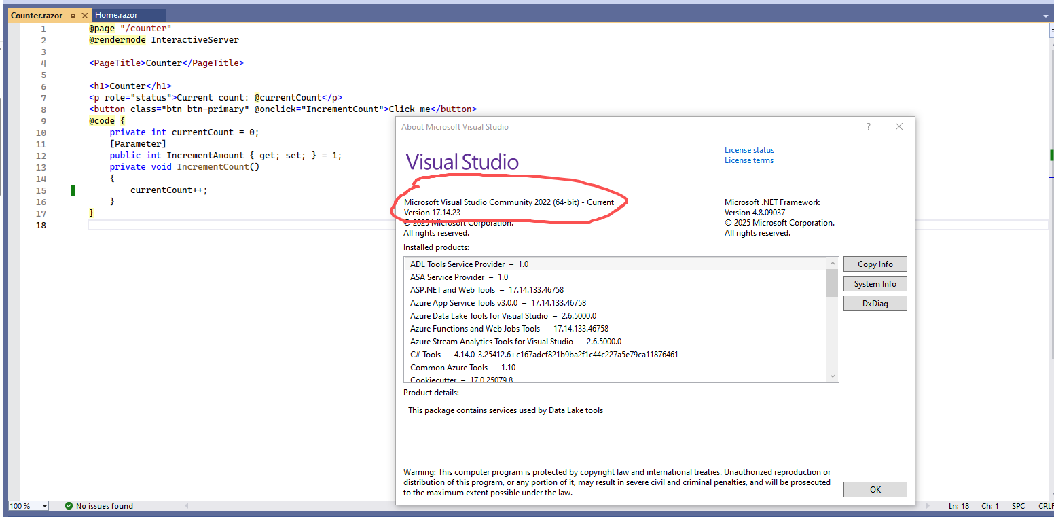Image resolution: width=1054 pixels, height=517 pixels.
Task: Select ASP.NET and Web Tools row
Action: click(615, 290)
